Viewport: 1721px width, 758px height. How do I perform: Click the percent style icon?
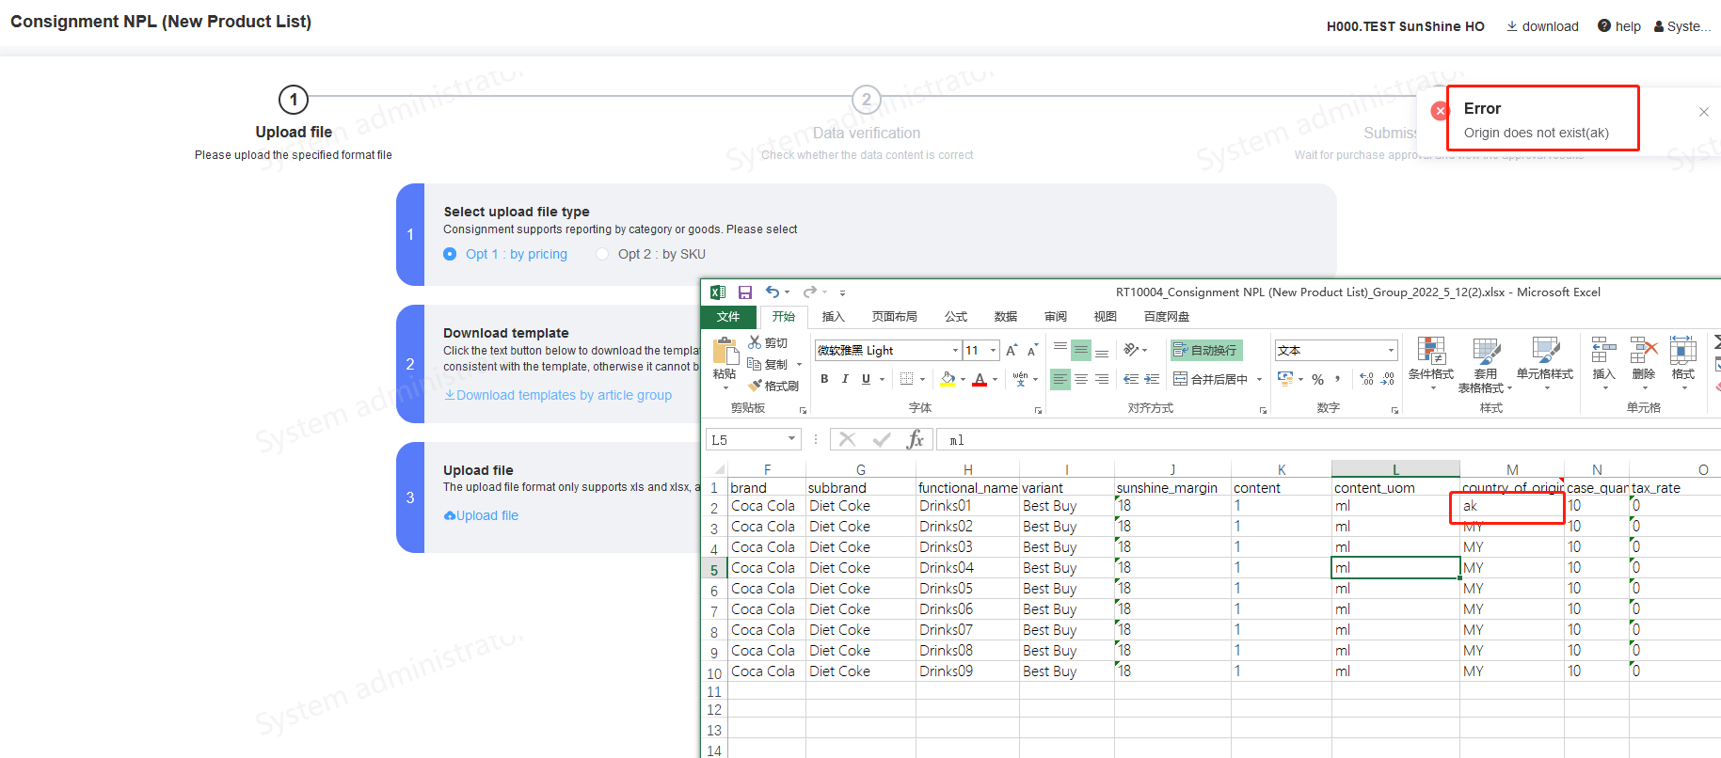[x=1317, y=379]
